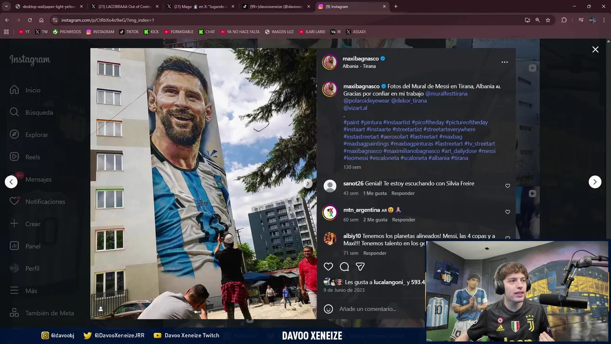Show next image in carousel
The image size is (611, 344).
pyautogui.click(x=308, y=183)
